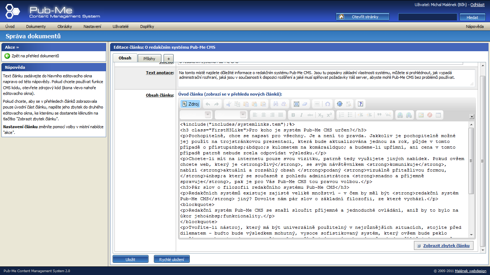Screen dimensions: 490x275
Task: Toggle numbered list
Action: point(341,115)
